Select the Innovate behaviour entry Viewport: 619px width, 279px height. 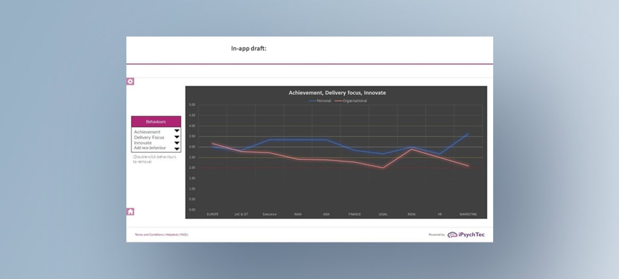pyautogui.click(x=143, y=143)
